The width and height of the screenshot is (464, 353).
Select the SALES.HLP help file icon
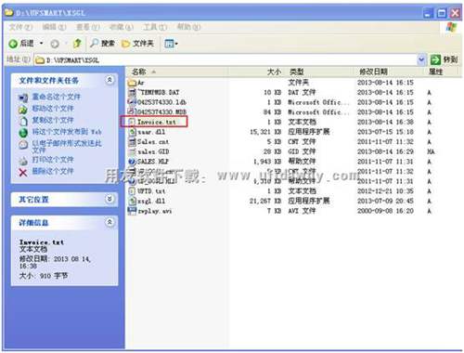(132, 162)
